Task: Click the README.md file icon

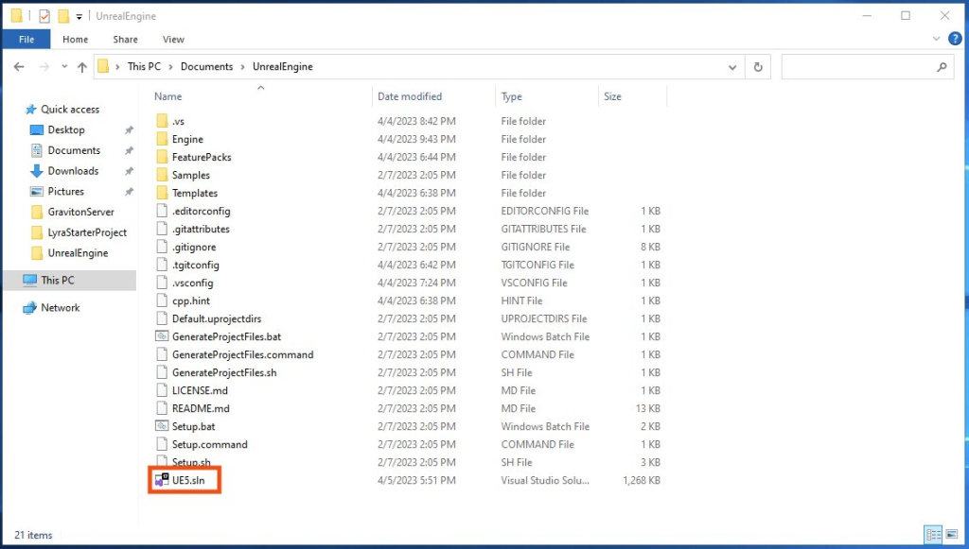Action: [x=162, y=408]
